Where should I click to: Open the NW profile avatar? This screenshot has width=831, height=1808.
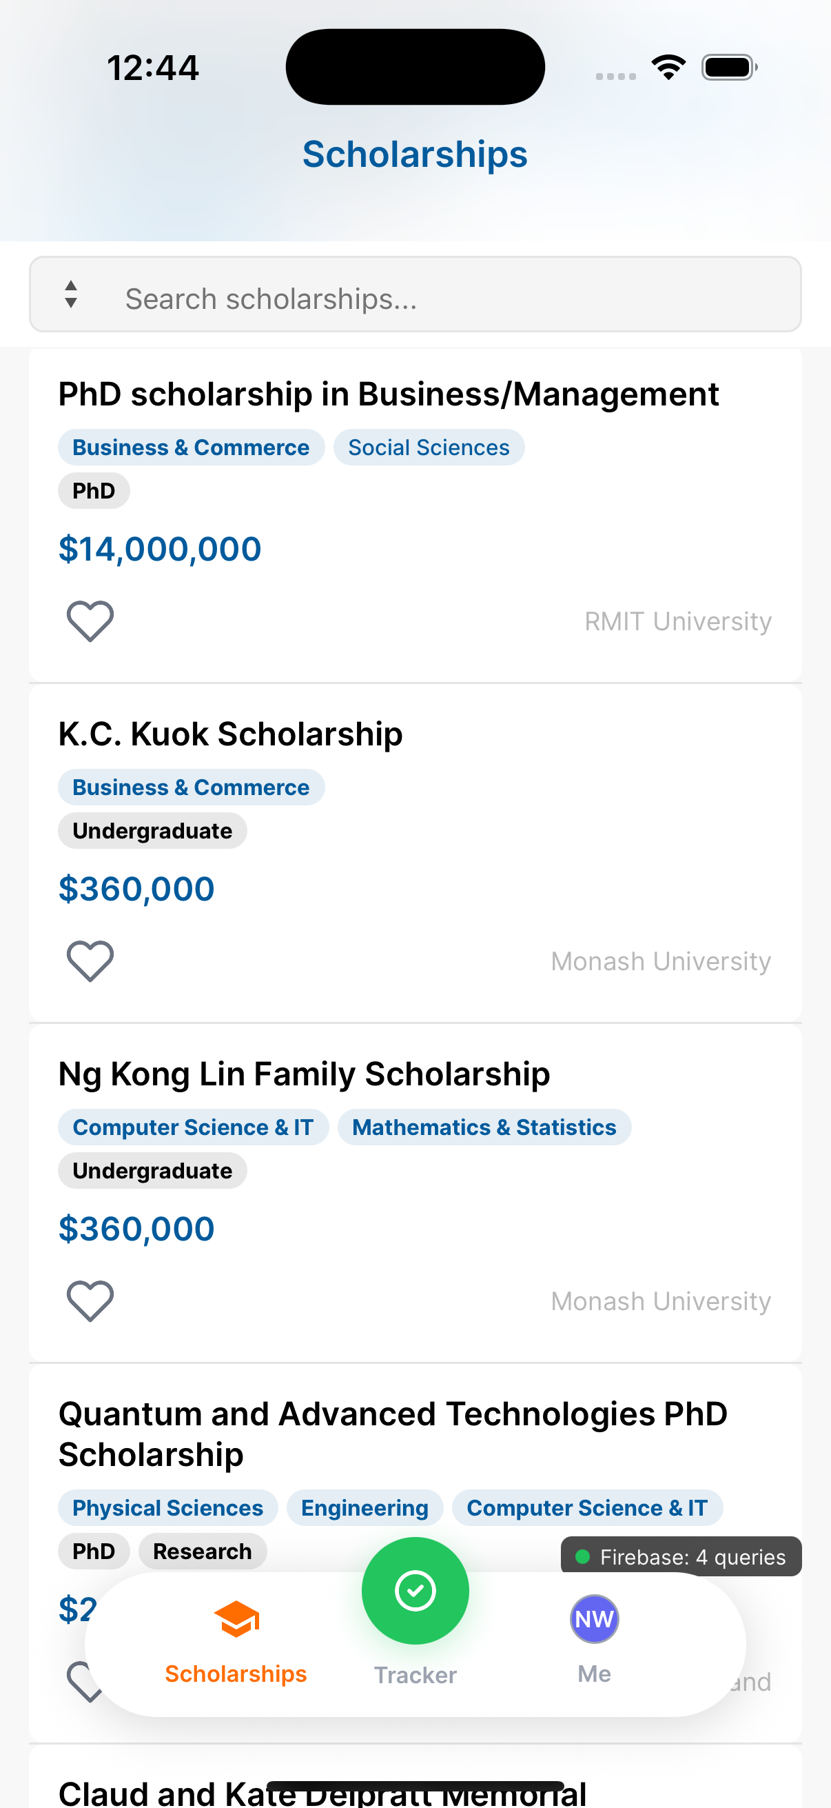[594, 1619]
